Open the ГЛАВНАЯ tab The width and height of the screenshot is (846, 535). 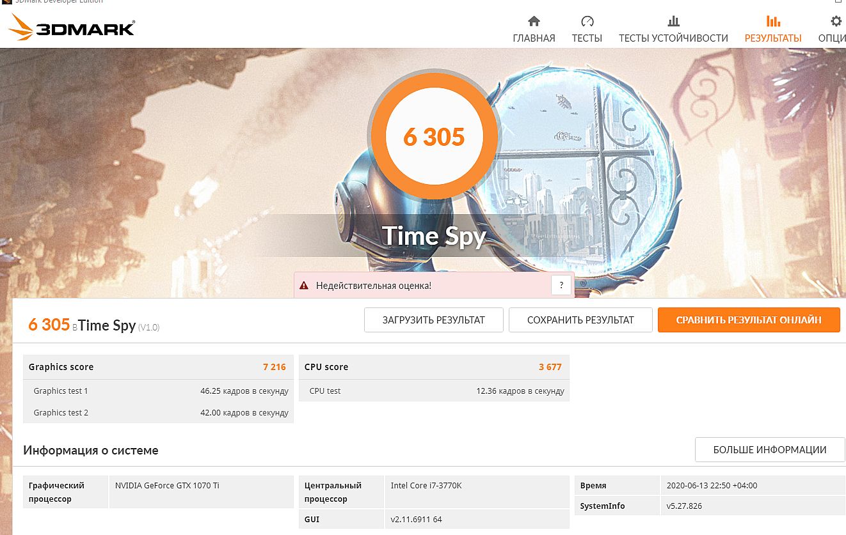tap(534, 38)
